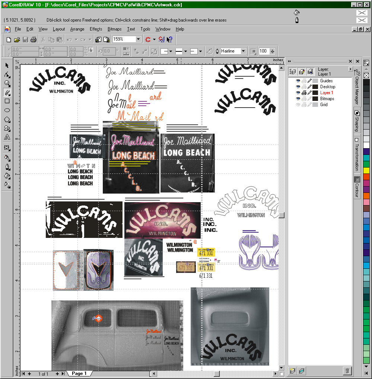Select the Polygon tool
372x379 pixels.
(7, 120)
